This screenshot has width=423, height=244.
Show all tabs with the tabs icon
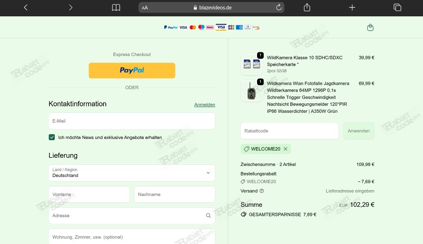click(397, 7)
